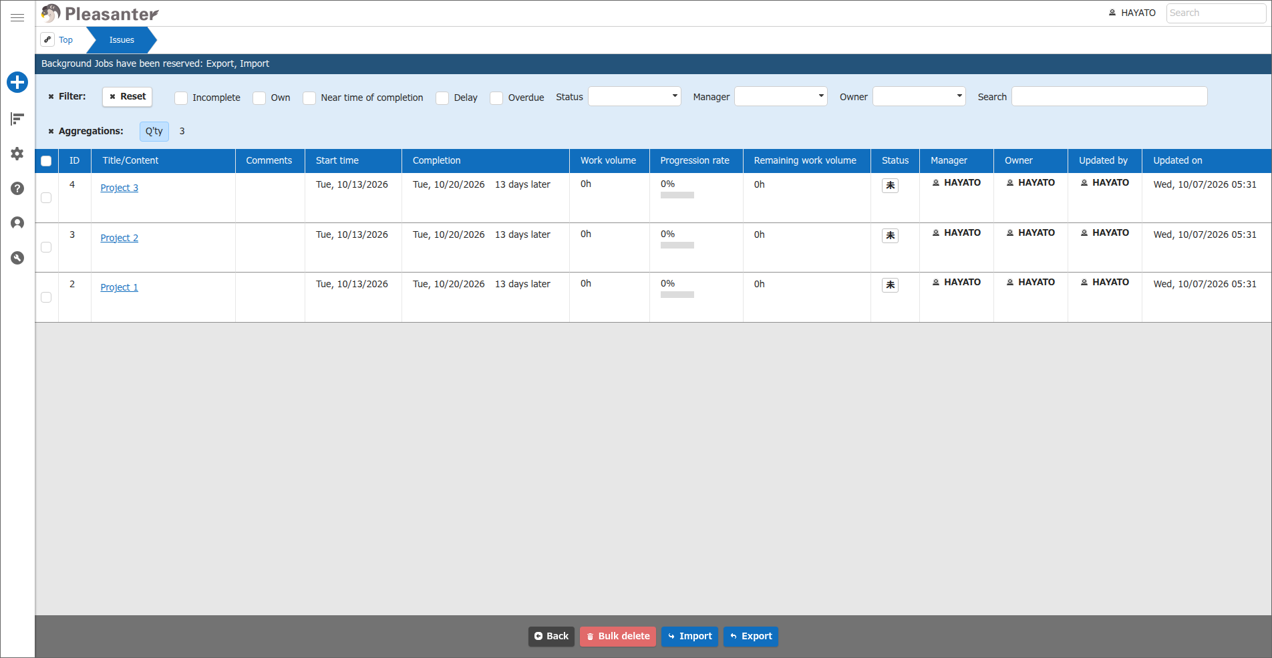The height and width of the screenshot is (658, 1272).
Task: Select the row checkbox for Project 3
Action: pos(46,198)
